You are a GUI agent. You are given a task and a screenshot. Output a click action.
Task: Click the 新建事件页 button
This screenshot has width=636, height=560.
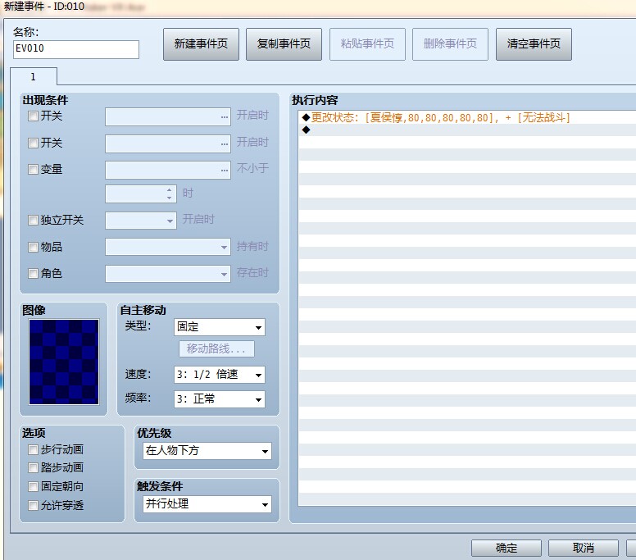point(201,43)
